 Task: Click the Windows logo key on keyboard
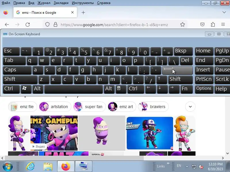click(26, 89)
